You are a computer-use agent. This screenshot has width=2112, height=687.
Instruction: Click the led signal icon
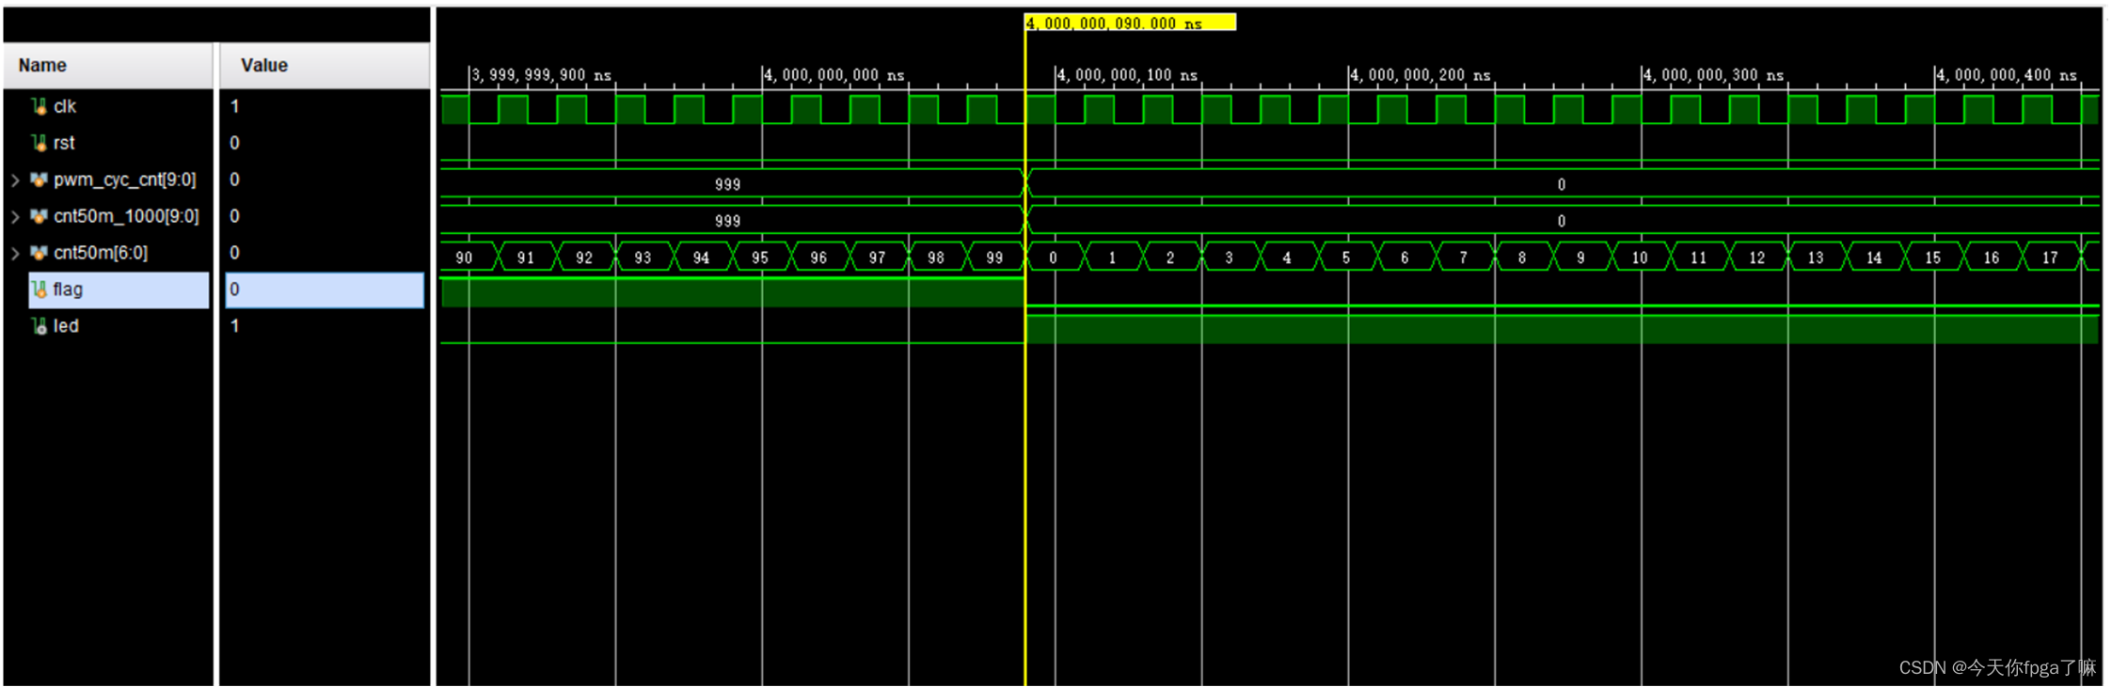click(39, 326)
